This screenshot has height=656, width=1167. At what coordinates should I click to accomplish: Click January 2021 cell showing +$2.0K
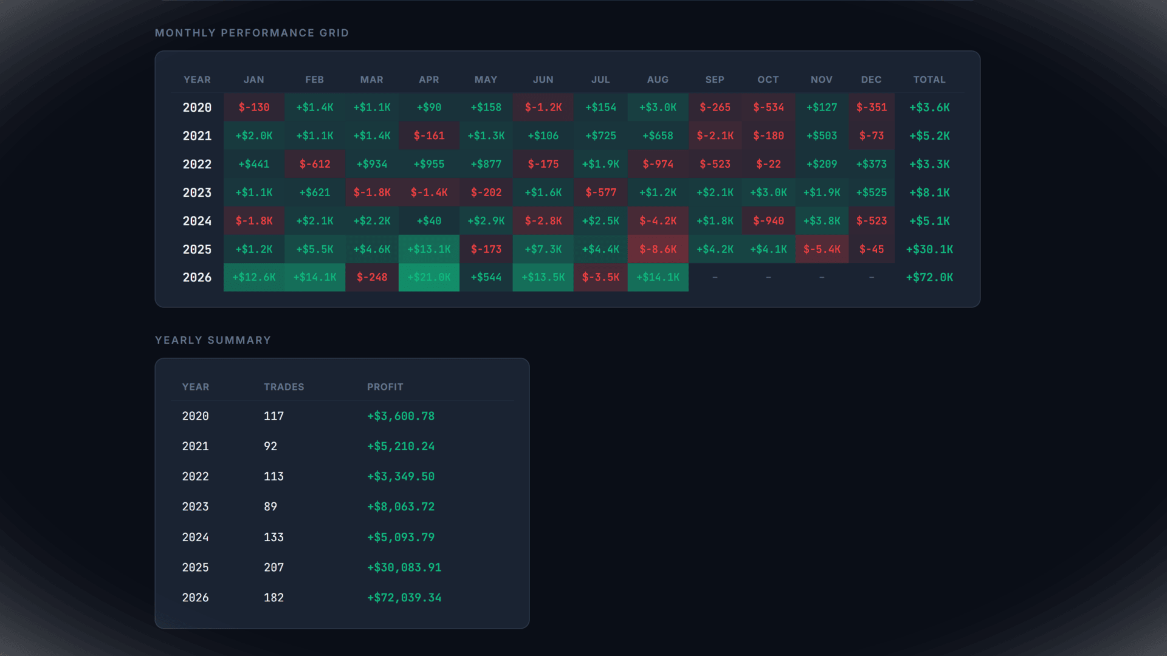pyautogui.click(x=254, y=136)
